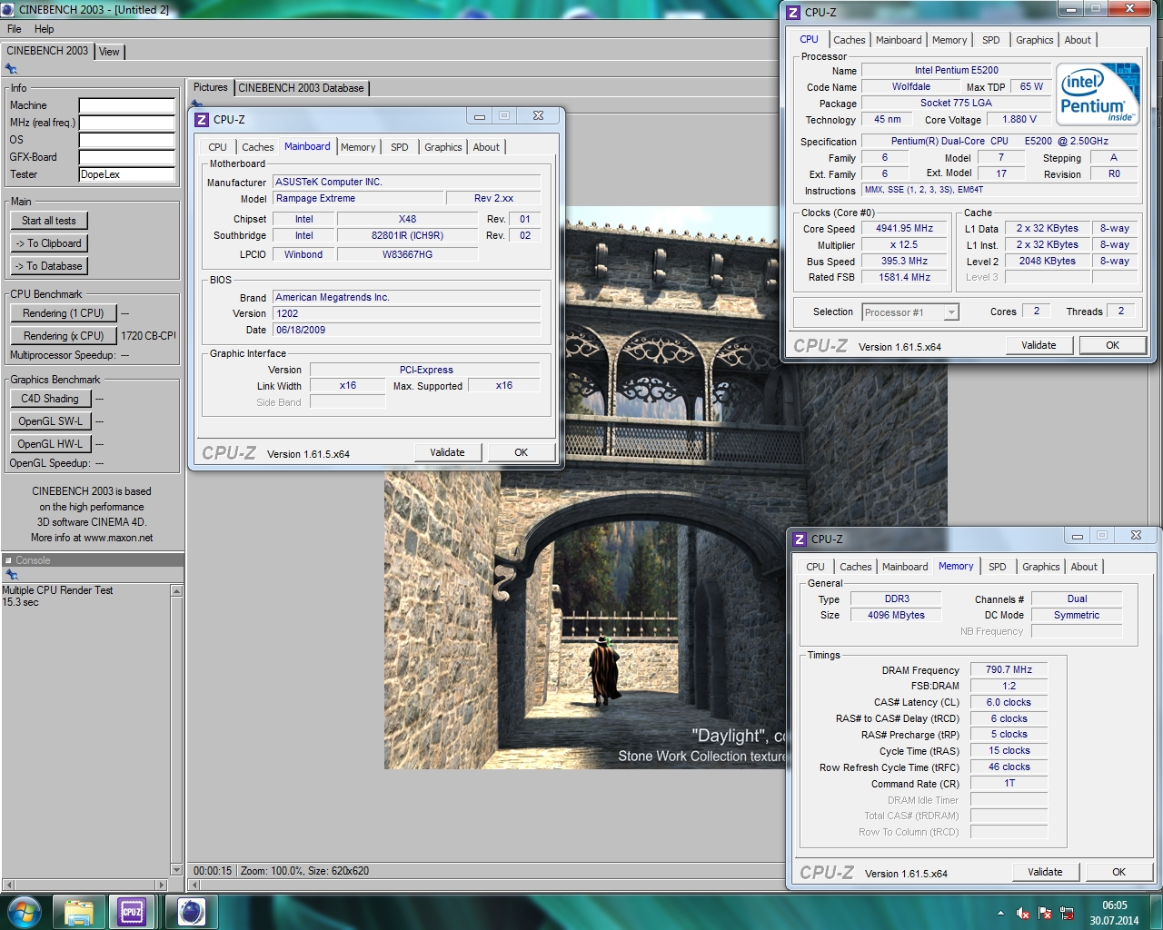Click the Core Voltage value 1.880 V
1163x930 pixels.
point(1019,119)
